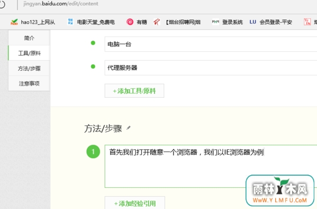This screenshot has width=317, height=209.
Task: Select the 工具/原料 sidebar tab
Action: pos(29,53)
